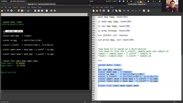Cut selection with scissors icon
This screenshot has height=103, width=183.
point(113,11)
